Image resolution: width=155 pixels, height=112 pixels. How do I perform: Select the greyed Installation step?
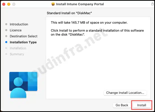pos(18,48)
